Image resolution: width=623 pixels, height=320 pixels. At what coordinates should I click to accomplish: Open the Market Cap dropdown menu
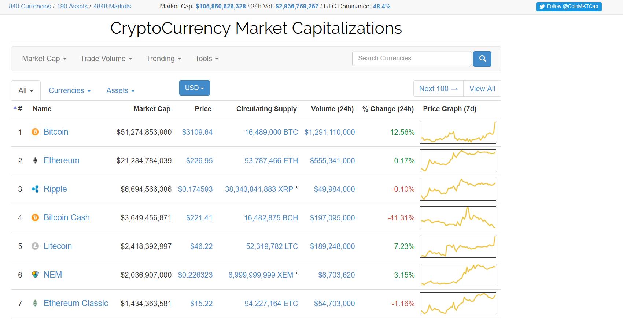coord(44,59)
